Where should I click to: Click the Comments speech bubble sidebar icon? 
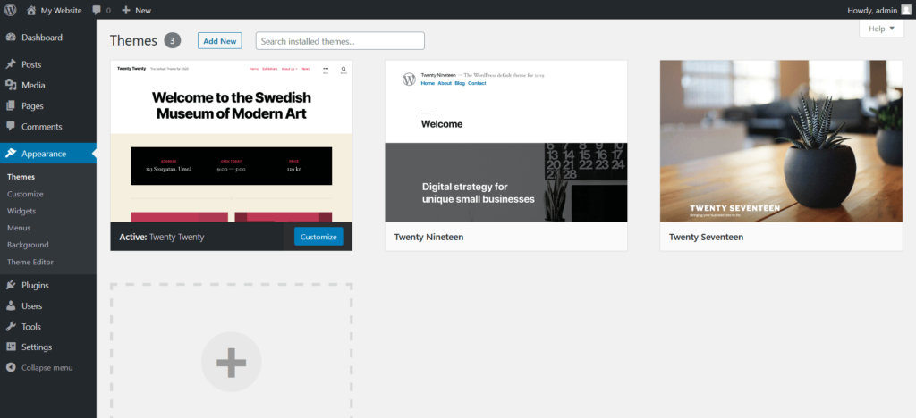tap(11, 127)
